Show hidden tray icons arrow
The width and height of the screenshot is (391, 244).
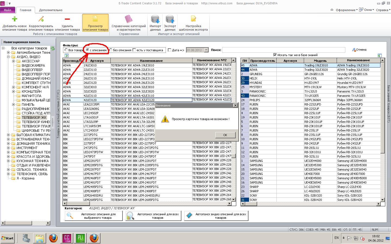[x=344, y=238]
